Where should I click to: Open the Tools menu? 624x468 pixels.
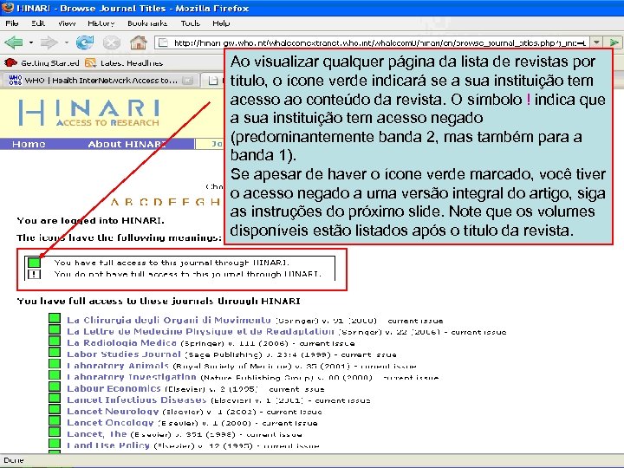coord(190,23)
